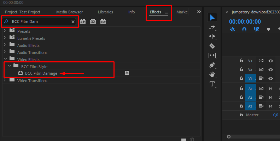Image resolution: width=280 pixels, height=141 pixels.
Task: Toggle lock on Master track
Action: click(241, 115)
